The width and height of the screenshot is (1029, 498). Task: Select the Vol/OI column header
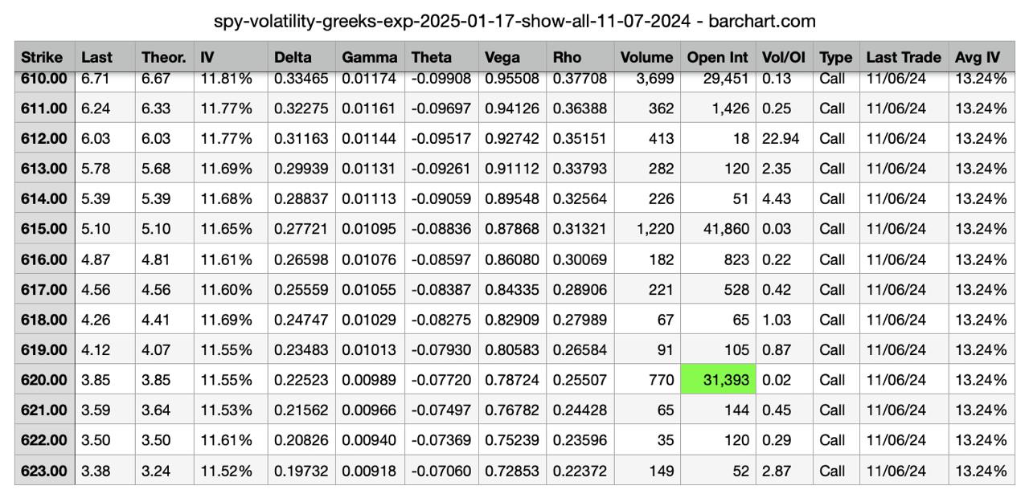(783, 57)
